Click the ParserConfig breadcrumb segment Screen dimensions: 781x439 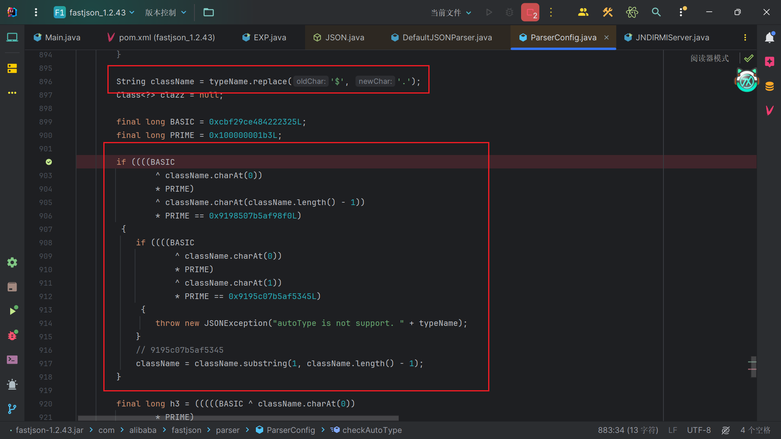click(x=286, y=430)
